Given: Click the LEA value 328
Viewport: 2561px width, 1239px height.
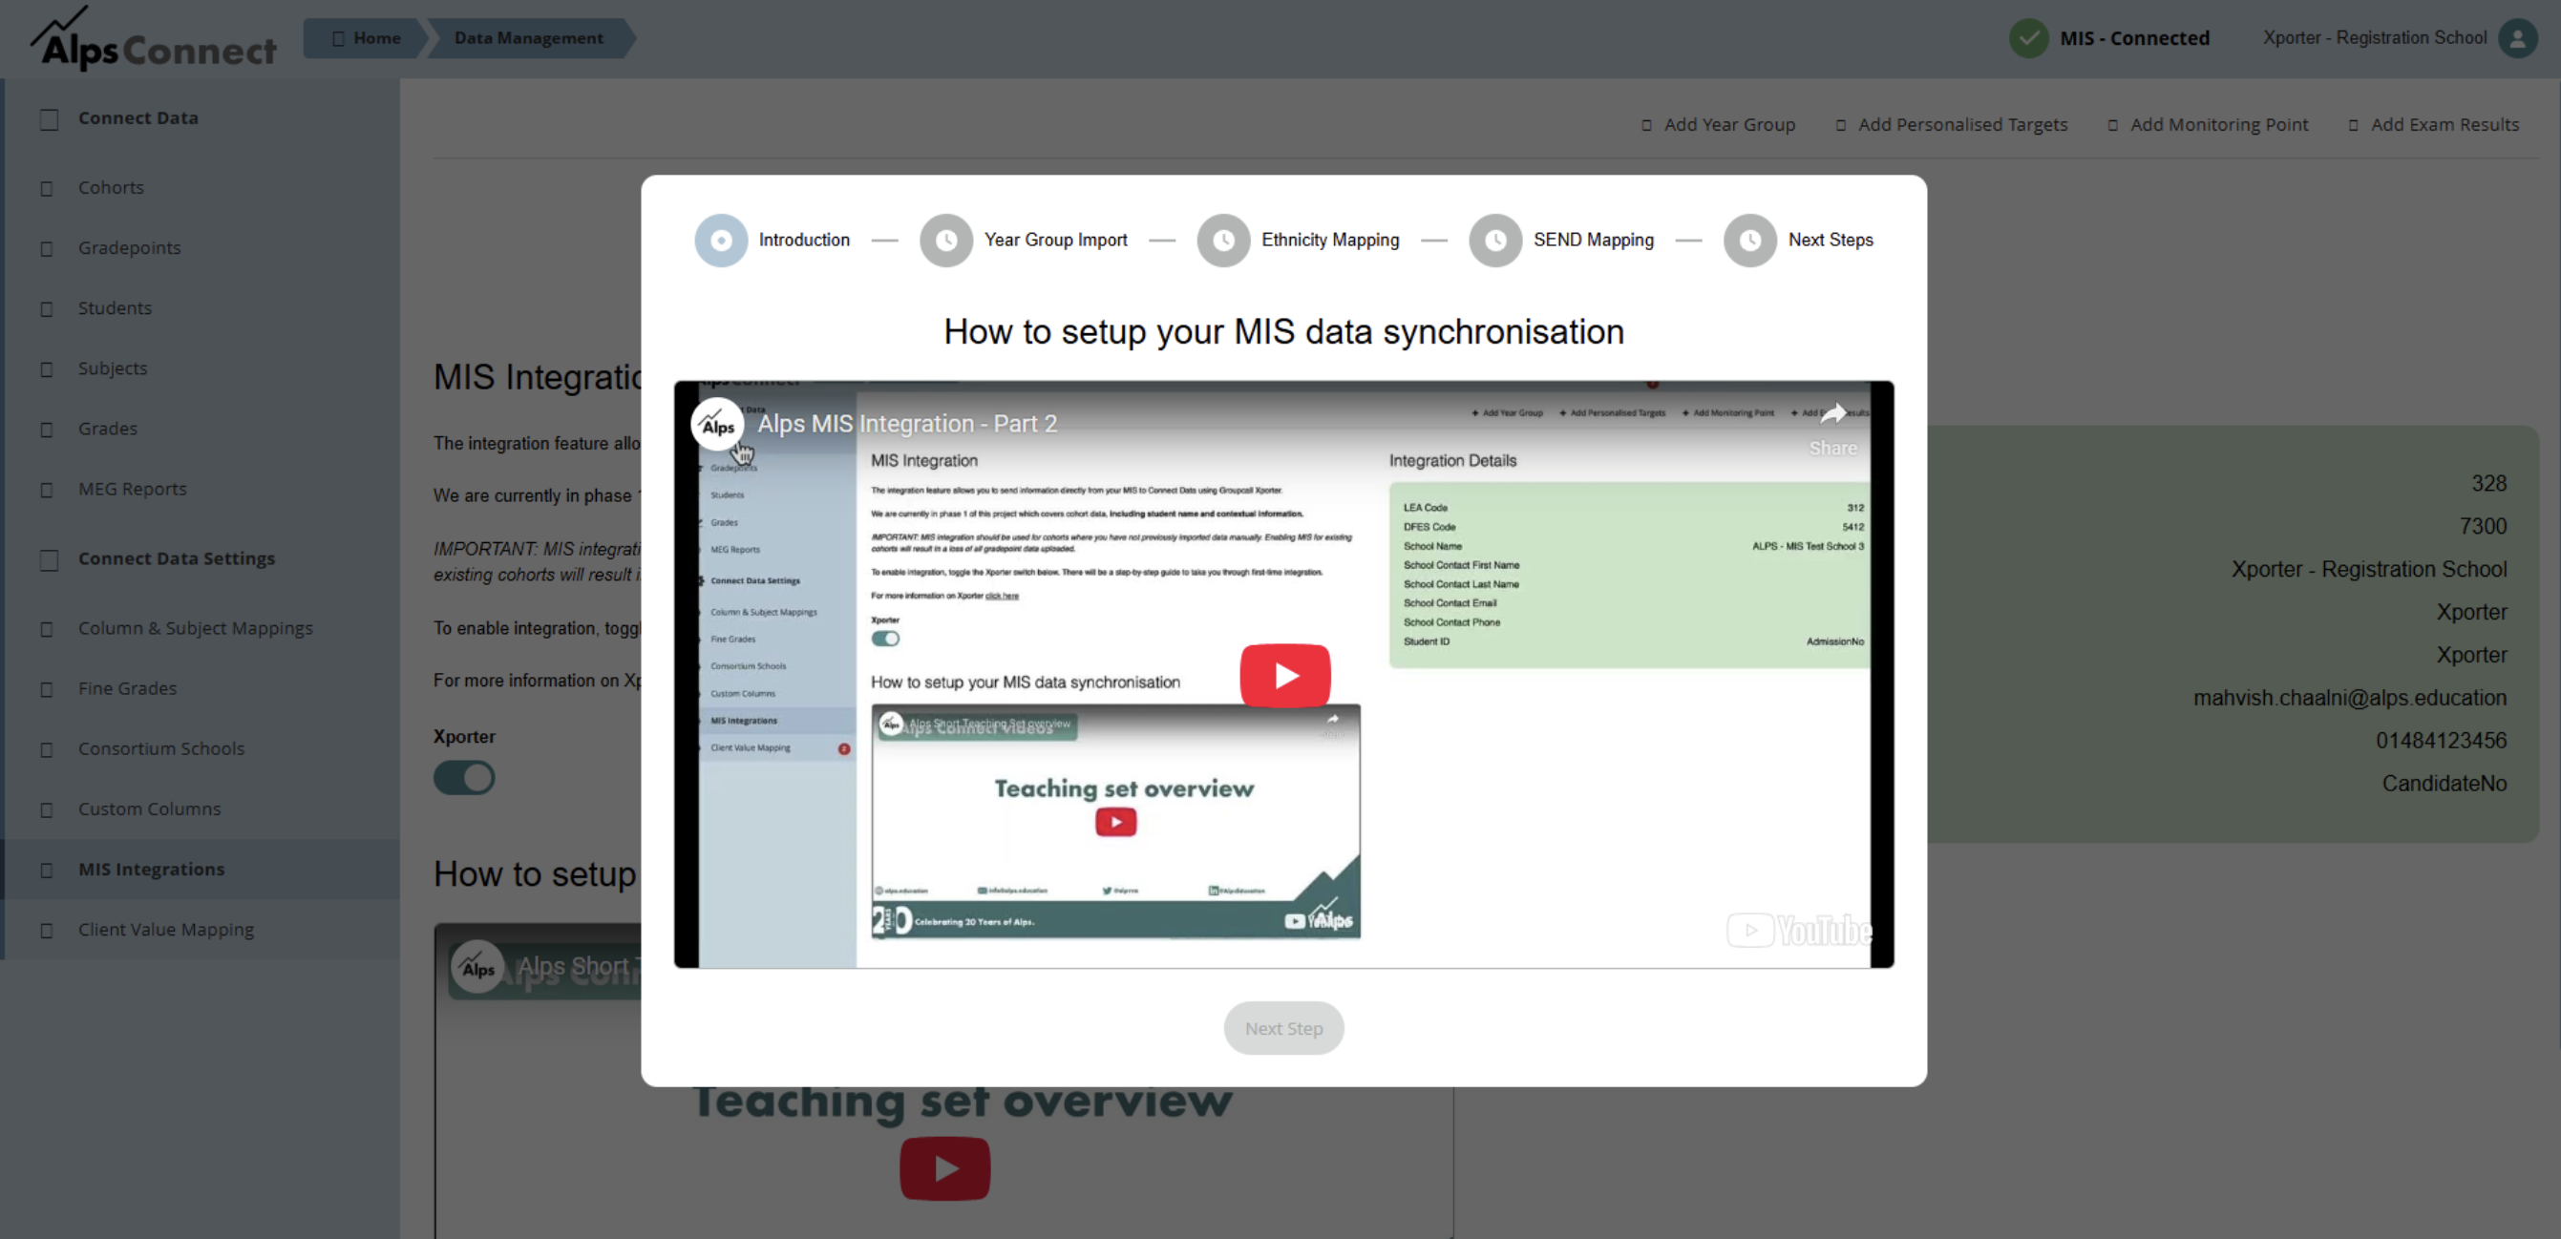Looking at the screenshot, I should pyautogui.click(x=2489, y=483).
